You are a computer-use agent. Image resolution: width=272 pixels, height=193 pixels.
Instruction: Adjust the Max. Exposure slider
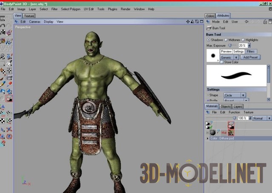point(230,45)
